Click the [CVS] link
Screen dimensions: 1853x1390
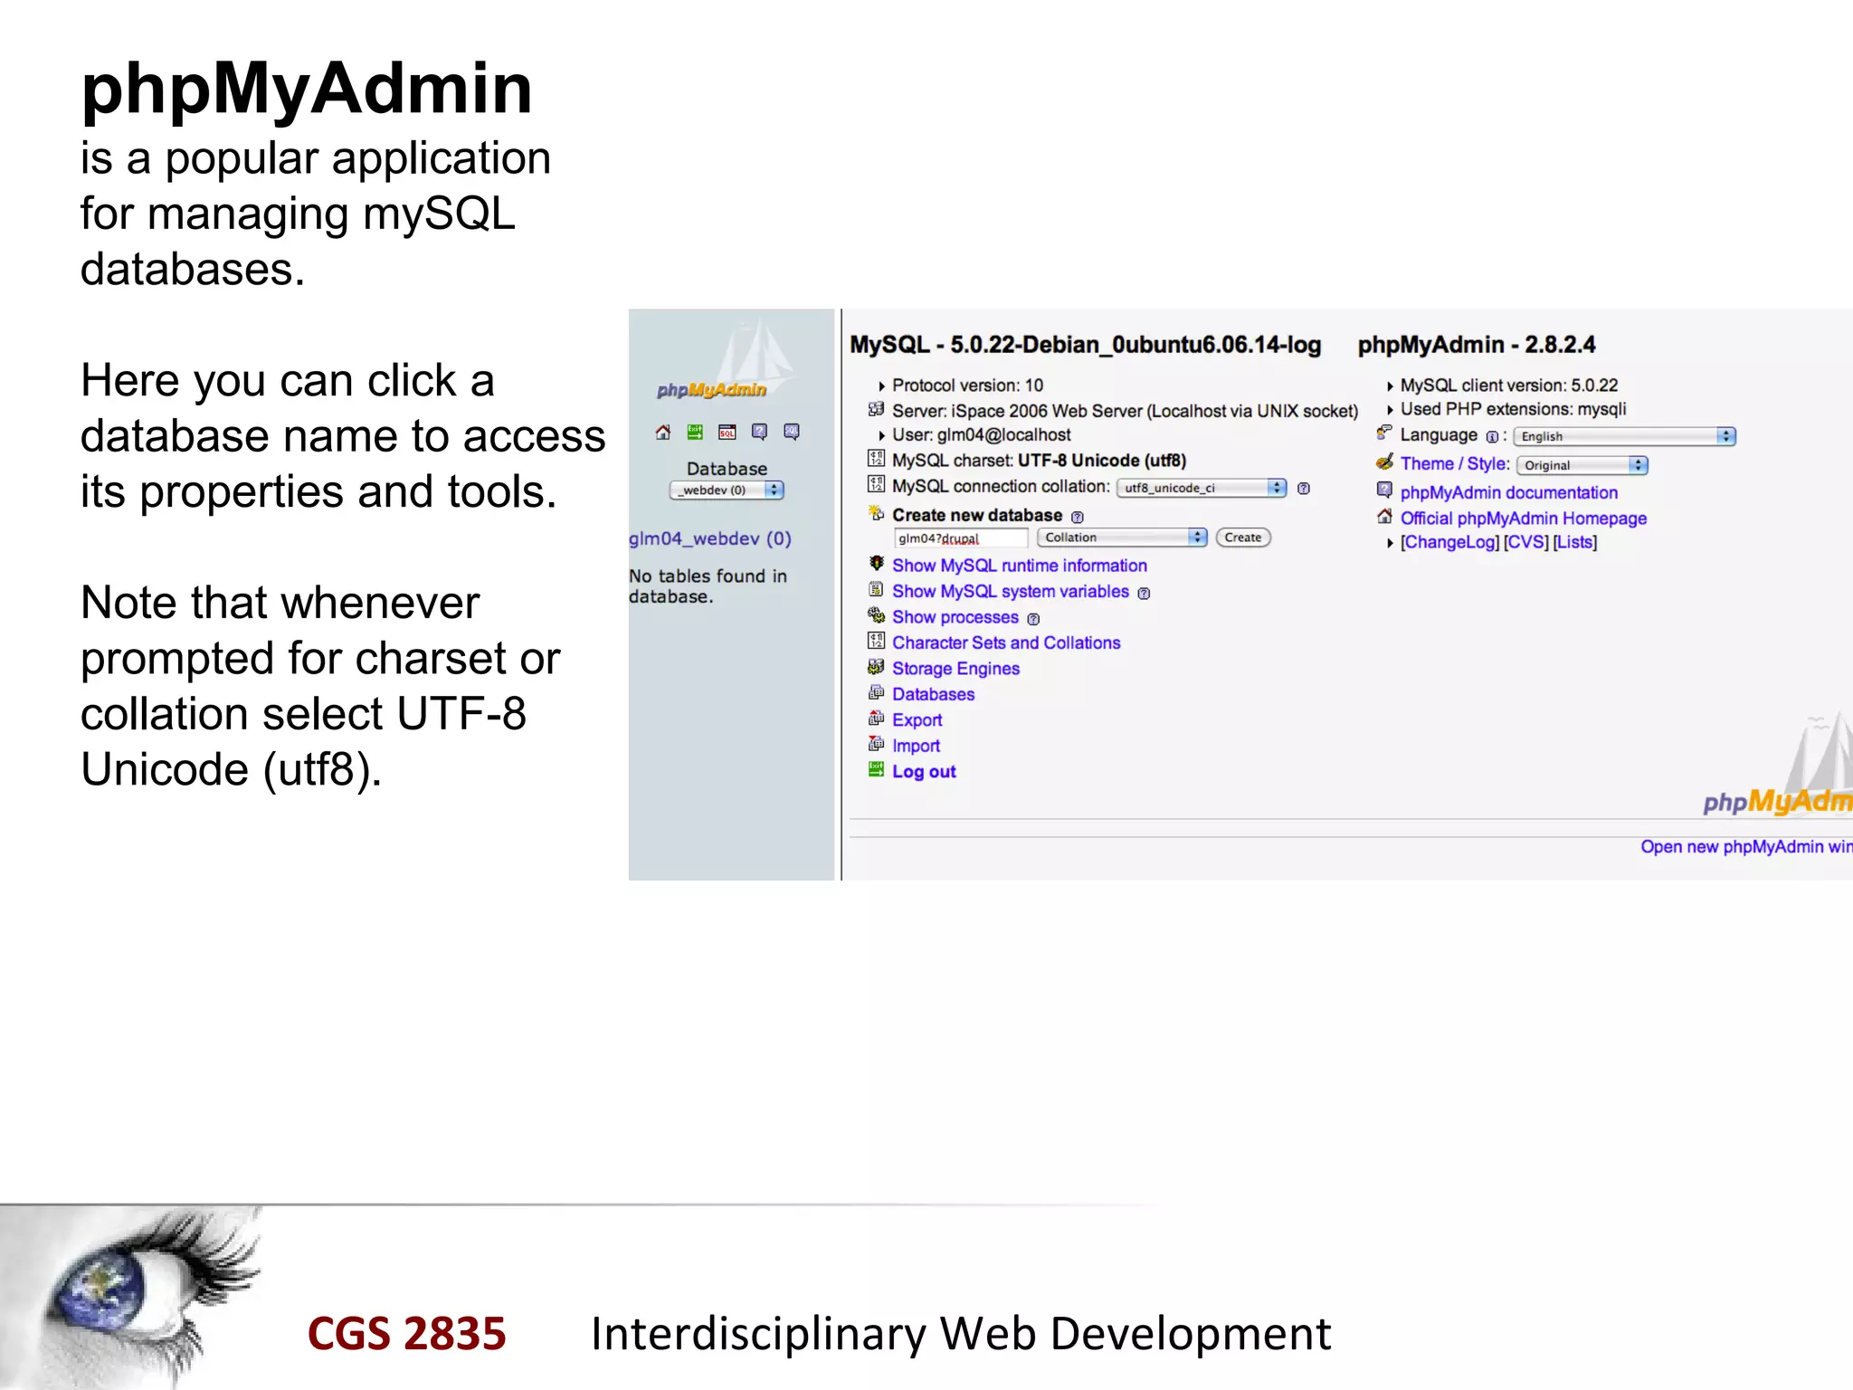(1526, 543)
